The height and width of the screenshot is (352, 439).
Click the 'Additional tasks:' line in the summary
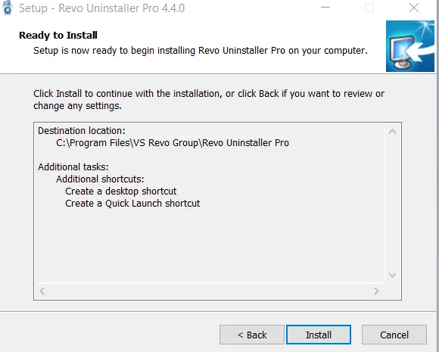click(x=73, y=167)
